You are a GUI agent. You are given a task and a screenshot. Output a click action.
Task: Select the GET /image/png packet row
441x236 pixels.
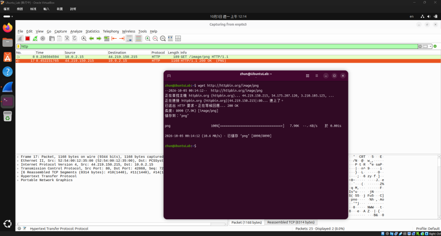click(x=228, y=57)
